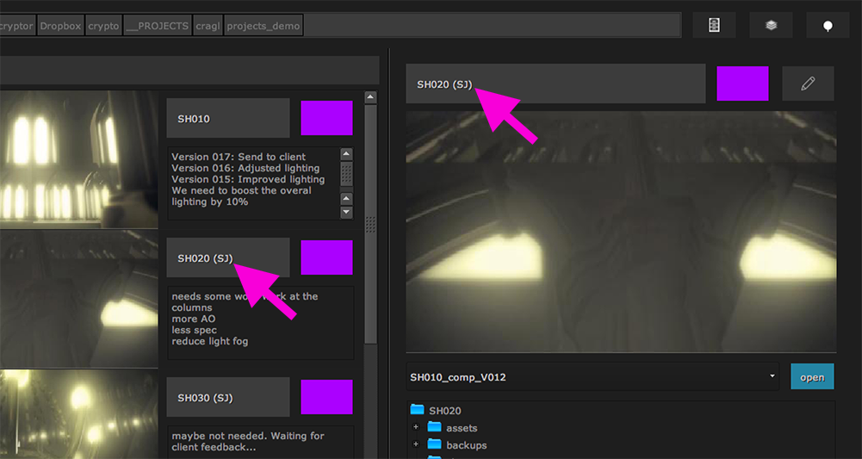Click the purple color swatch next to SH010

(x=326, y=119)
